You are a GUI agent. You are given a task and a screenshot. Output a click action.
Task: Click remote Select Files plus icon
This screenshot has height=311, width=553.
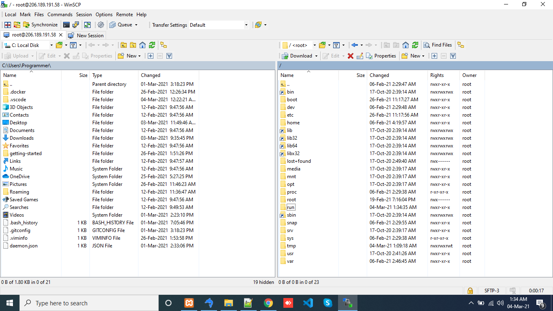[x=434, y=56]
